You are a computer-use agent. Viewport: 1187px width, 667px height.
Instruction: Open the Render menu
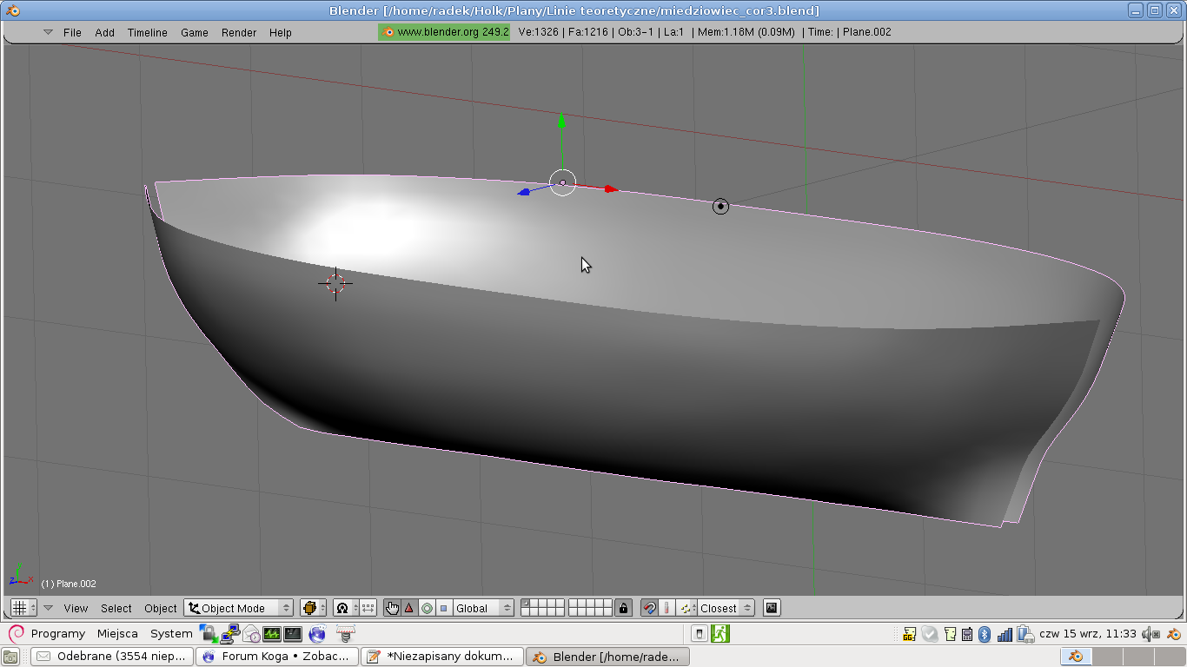point(238,32)
